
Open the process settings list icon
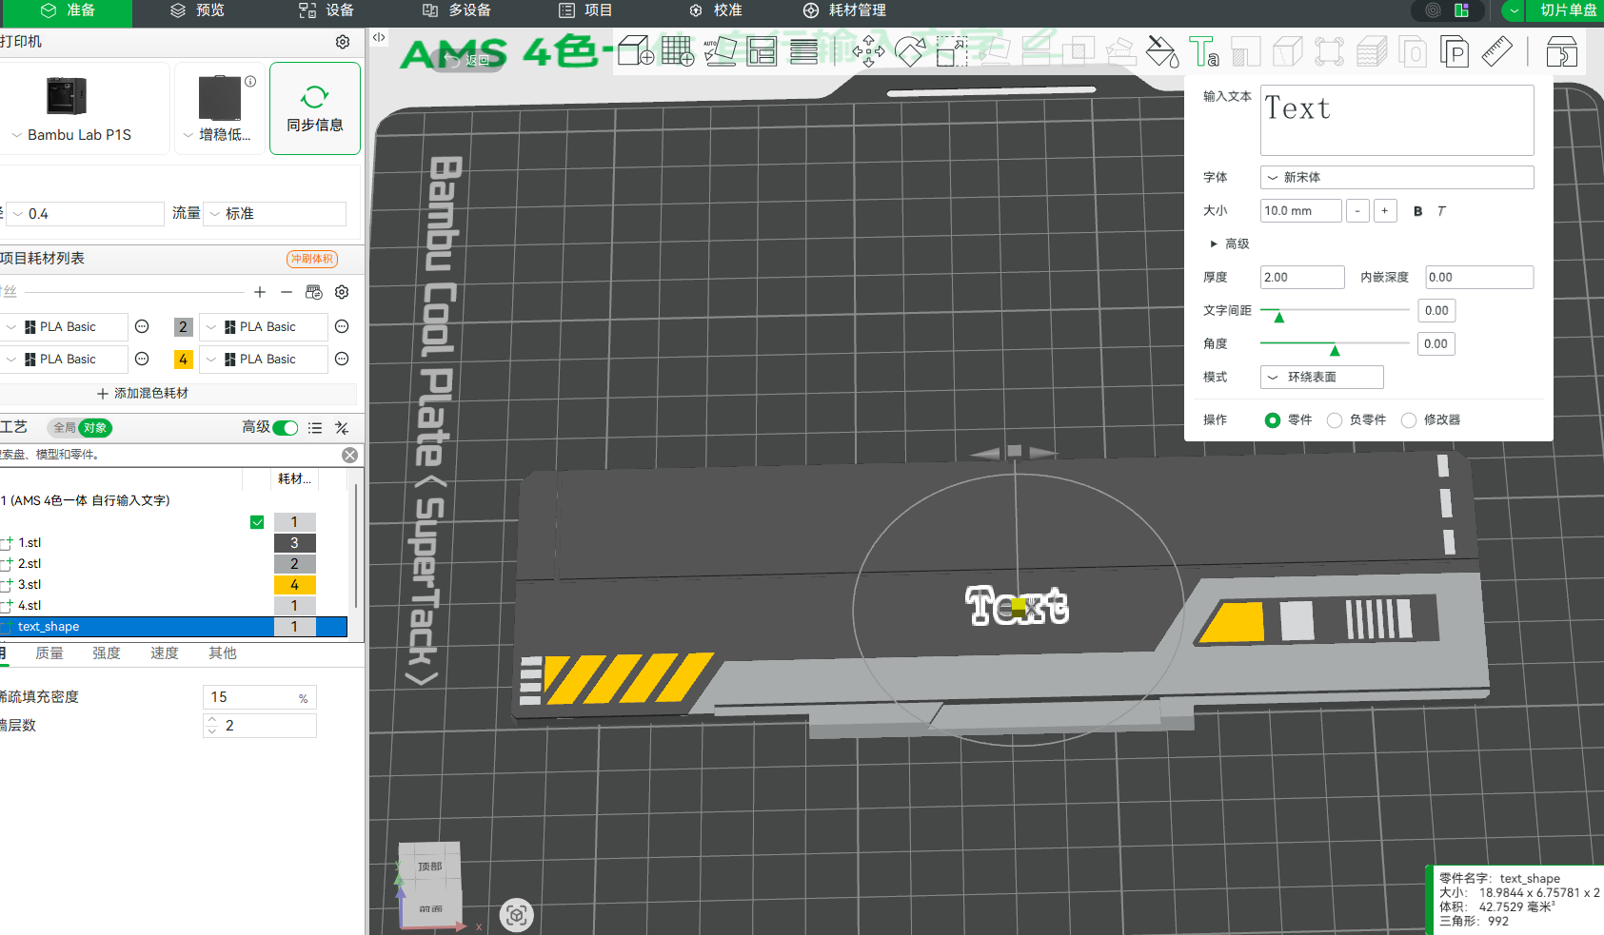pos(315,428)
